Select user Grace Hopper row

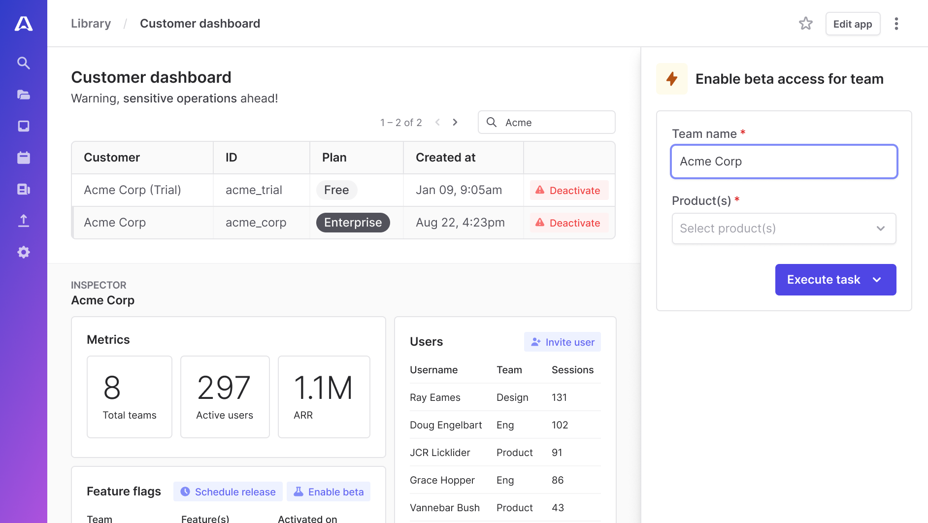(505, 480)
